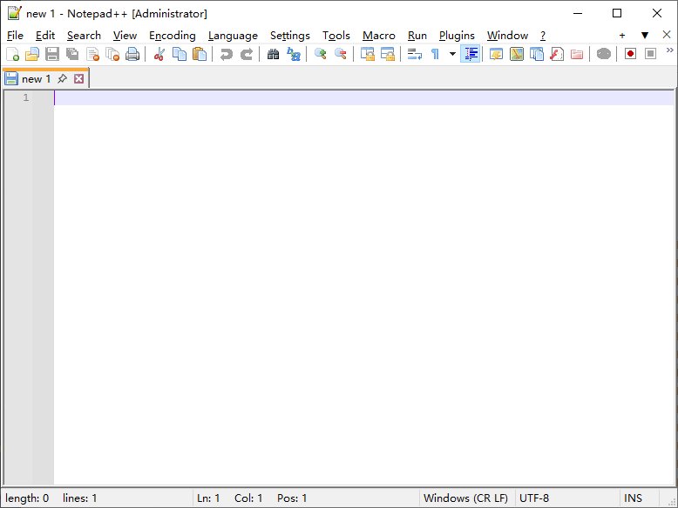This screenshot has height=508, width=678.
Task: Toggle Show All Characters pilcrow icon
Action: (x=435, y=55)
